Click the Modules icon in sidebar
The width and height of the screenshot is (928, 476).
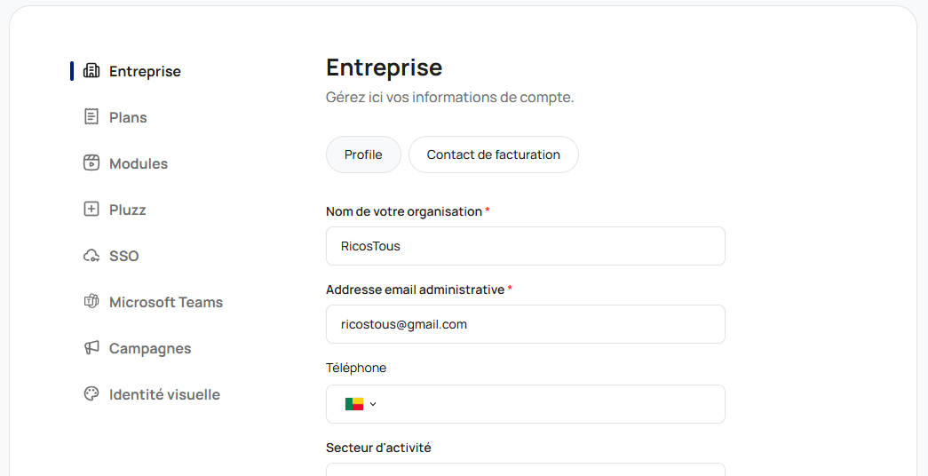click(x=91, y=163)
